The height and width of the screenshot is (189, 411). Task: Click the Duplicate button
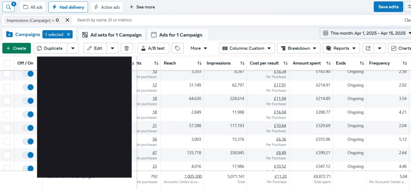click(x=50, y=48)
